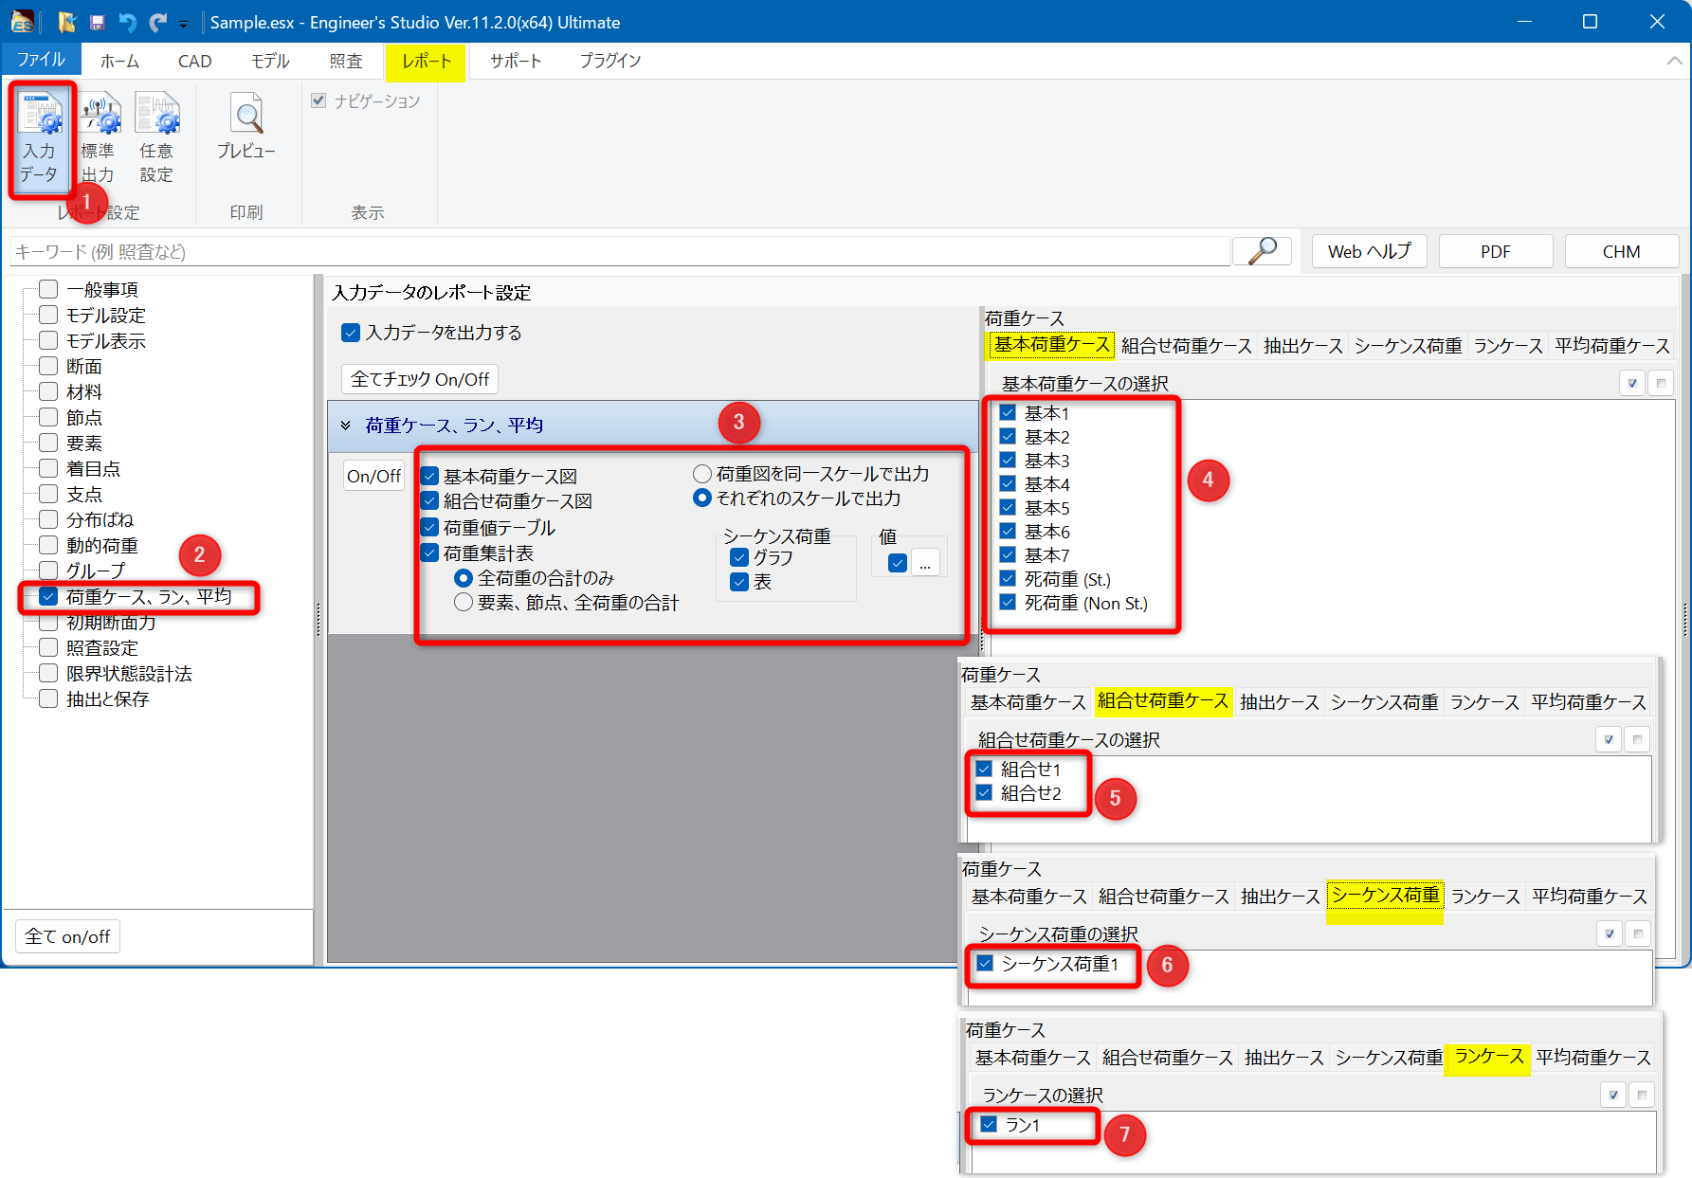Image resolution: width=1692 pixels, height=1178 pixels.
Task: Open the ファイル menu
Action: pos(41,59)
